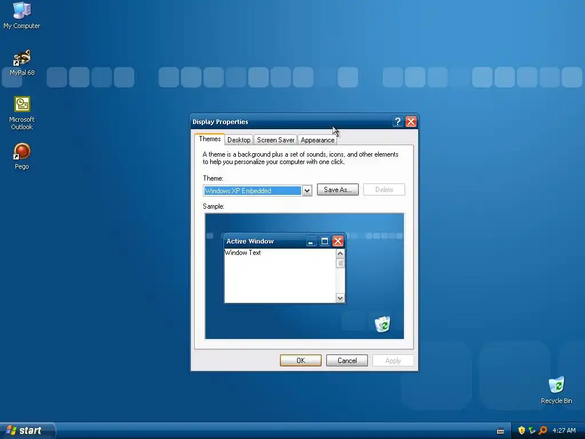Select the desktop Recycle Bin icon
585x439 pixels.
coord(556,390)
